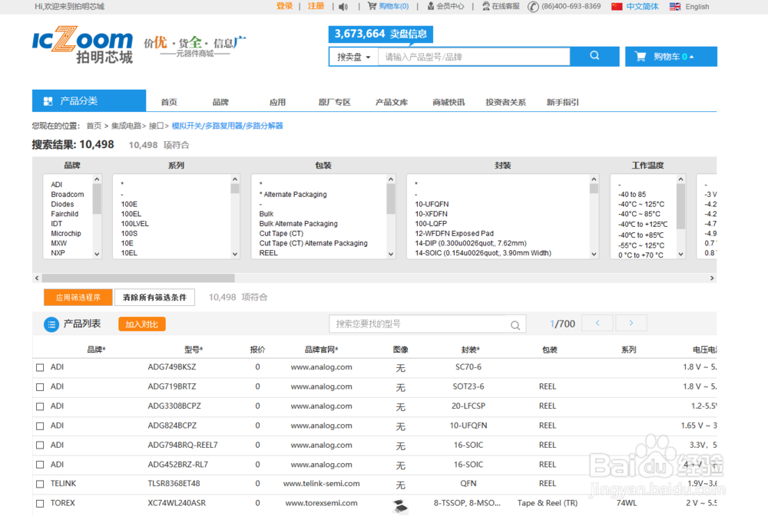
Task: Go to next results page arrow
Action: 631,324
